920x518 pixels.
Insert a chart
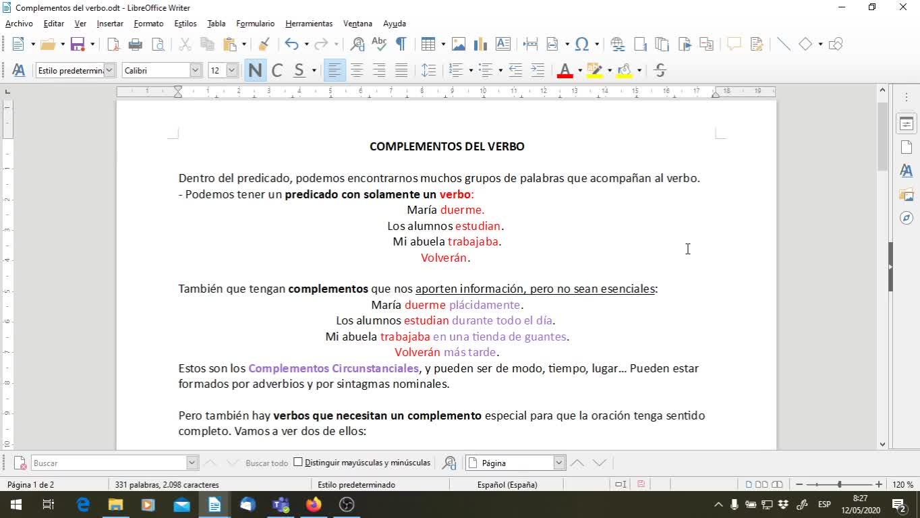pos(481,45)
